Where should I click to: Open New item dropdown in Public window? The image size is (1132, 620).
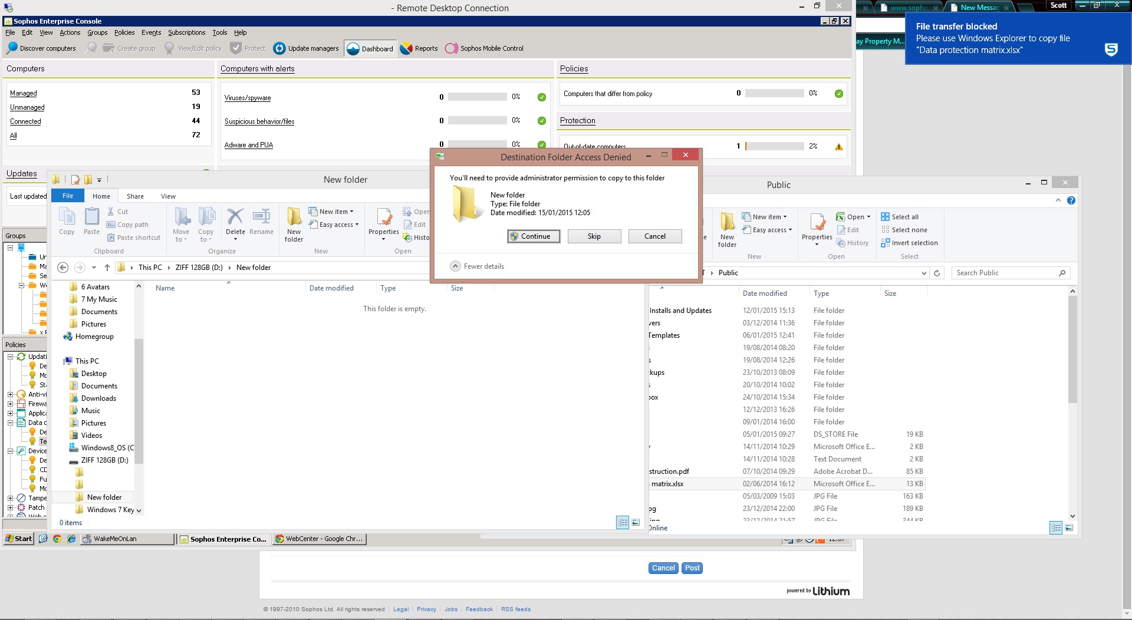[765, 217]
